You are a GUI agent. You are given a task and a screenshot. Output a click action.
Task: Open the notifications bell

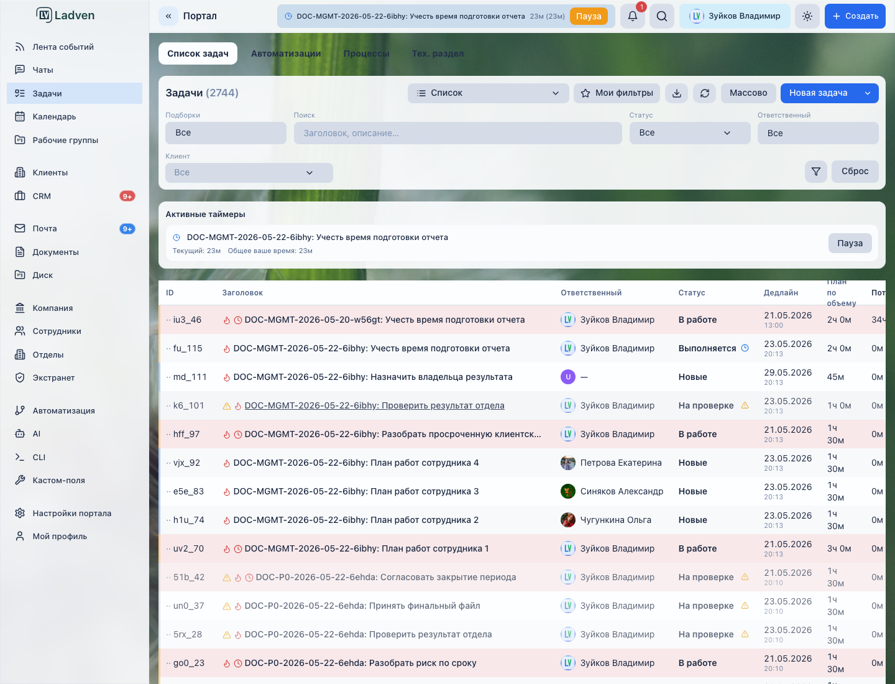pos(633,16)
